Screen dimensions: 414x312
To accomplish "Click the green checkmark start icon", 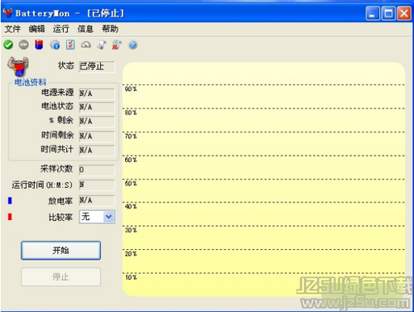I will pyautogui.click(x=8, y=45).
